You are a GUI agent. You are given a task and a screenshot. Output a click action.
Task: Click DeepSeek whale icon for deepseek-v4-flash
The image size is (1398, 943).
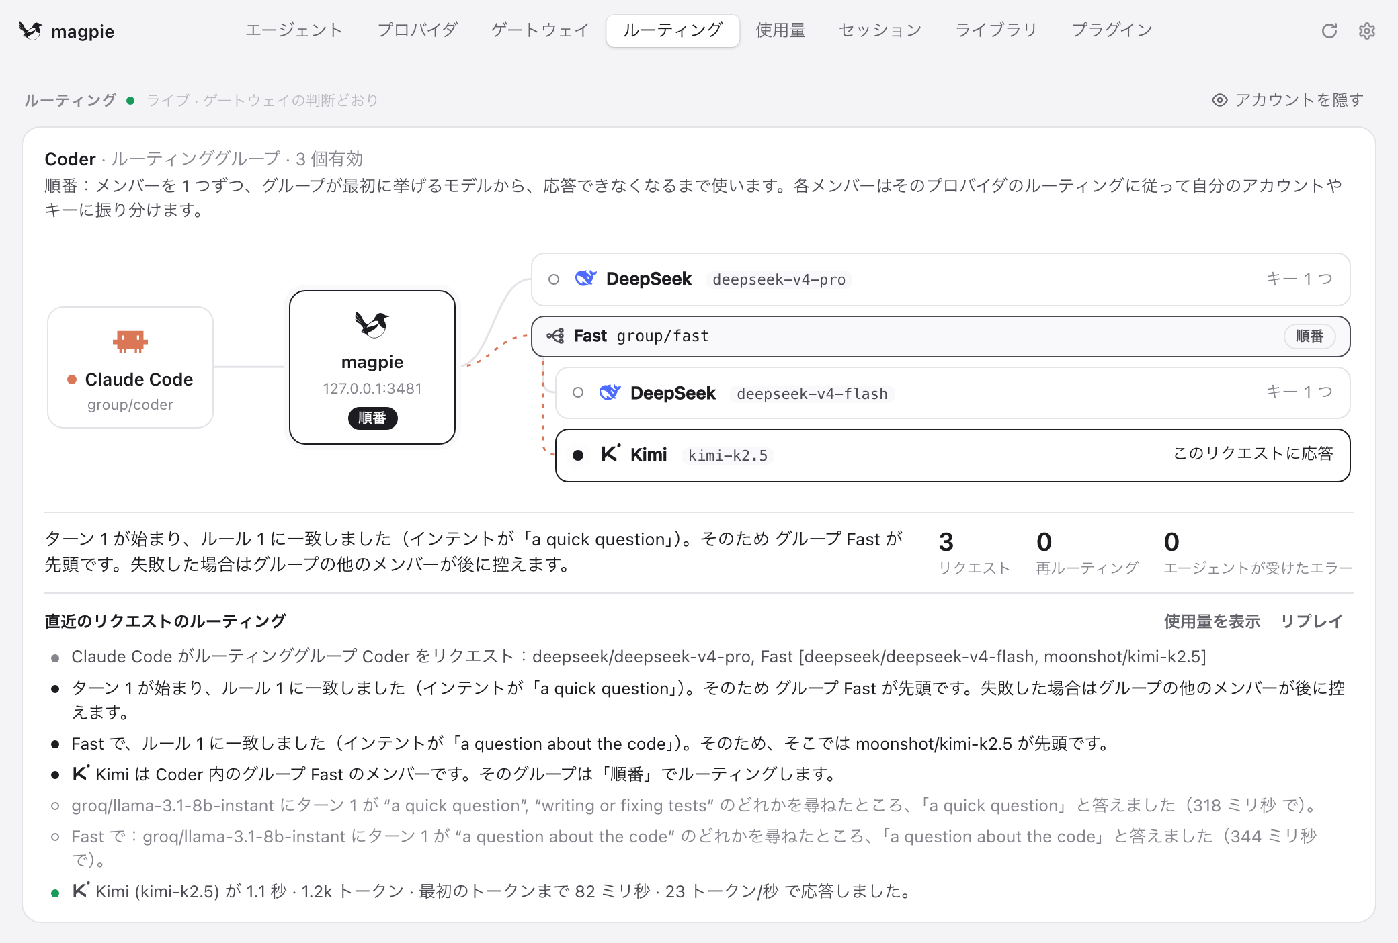(610, 392)
